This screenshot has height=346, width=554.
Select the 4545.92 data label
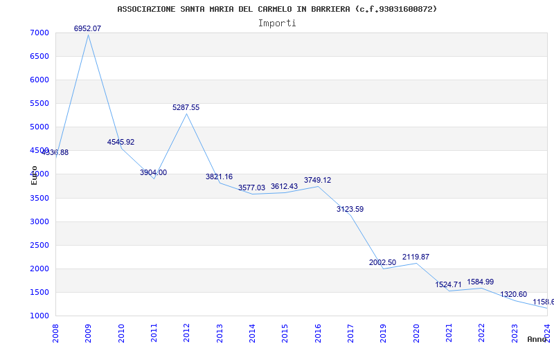[x=120, y=142]
